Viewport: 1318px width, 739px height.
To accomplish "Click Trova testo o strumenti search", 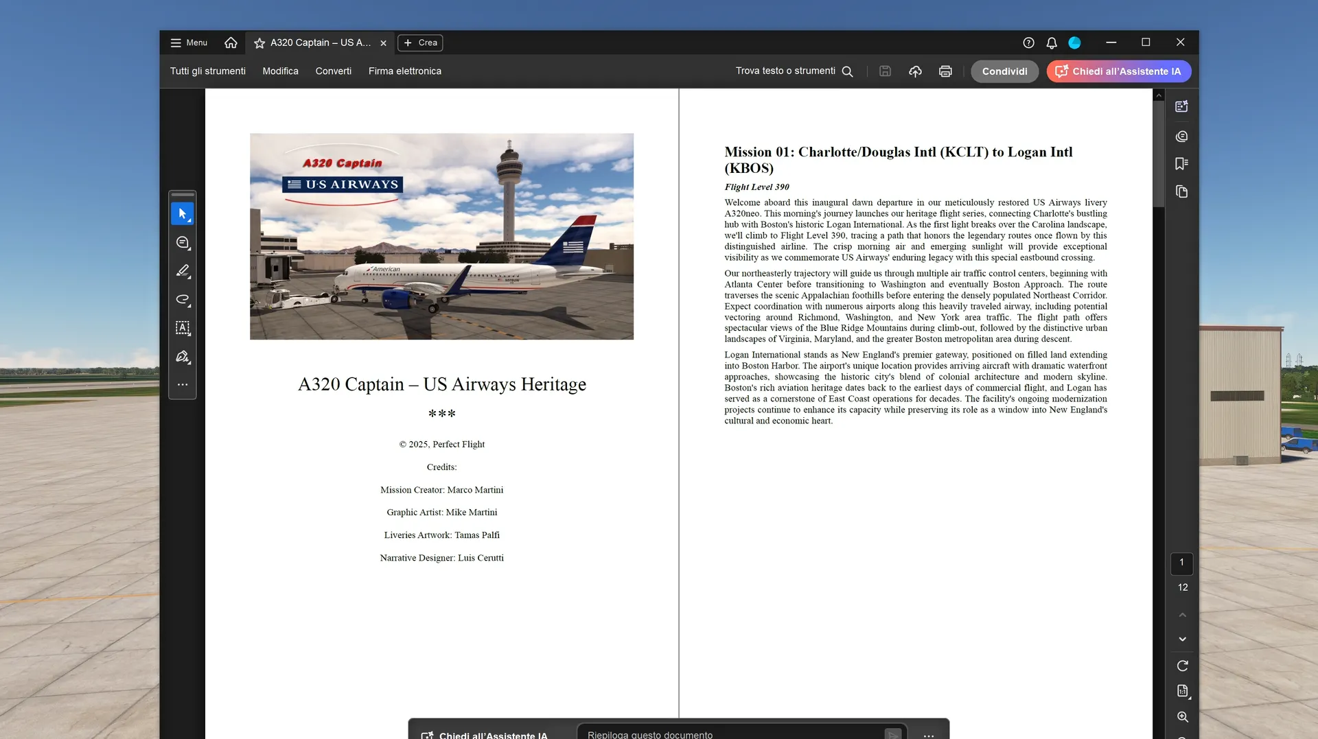I will coord(794,71).
